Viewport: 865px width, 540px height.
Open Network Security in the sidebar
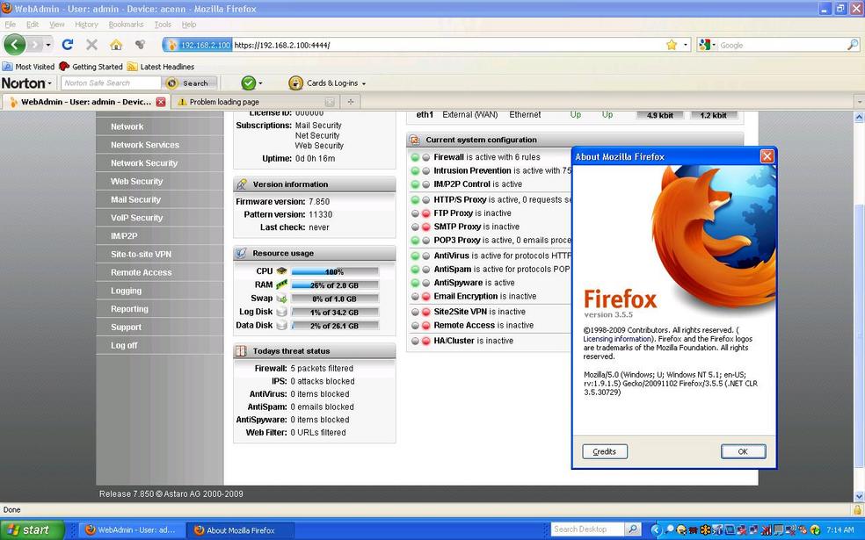point(144,163)
